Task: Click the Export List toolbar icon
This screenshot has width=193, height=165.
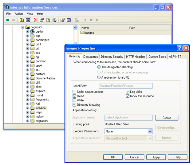Action: pos(54,20)
